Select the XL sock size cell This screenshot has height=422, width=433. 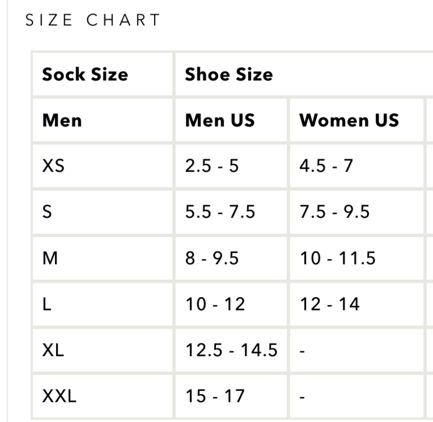tap(53, 350)
